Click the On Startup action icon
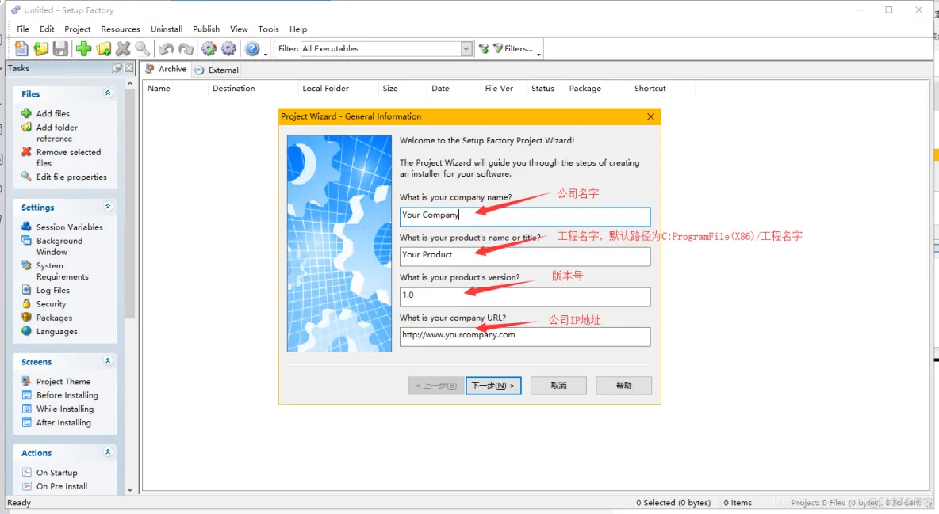The image size is (939, 514). [26, 472]
